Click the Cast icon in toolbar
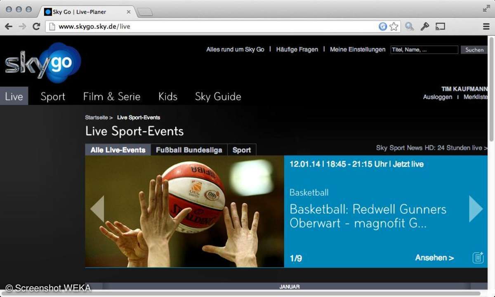The width and height of the screenshot is (495, 297). (440, 26)
